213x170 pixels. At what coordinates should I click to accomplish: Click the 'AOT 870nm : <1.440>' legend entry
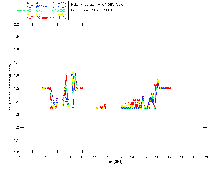tap(42, 14)
